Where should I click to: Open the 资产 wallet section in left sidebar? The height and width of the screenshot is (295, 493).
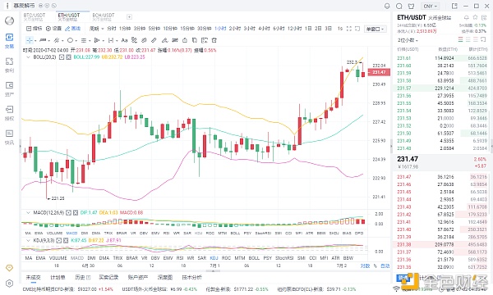(x=9, y=88)
